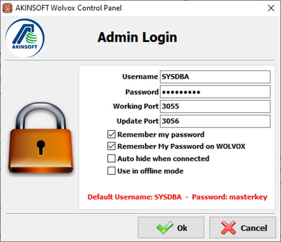Viewport: 281px width, 242px height.
Task: Uncheck Remember my password
Action: [111, 135]
